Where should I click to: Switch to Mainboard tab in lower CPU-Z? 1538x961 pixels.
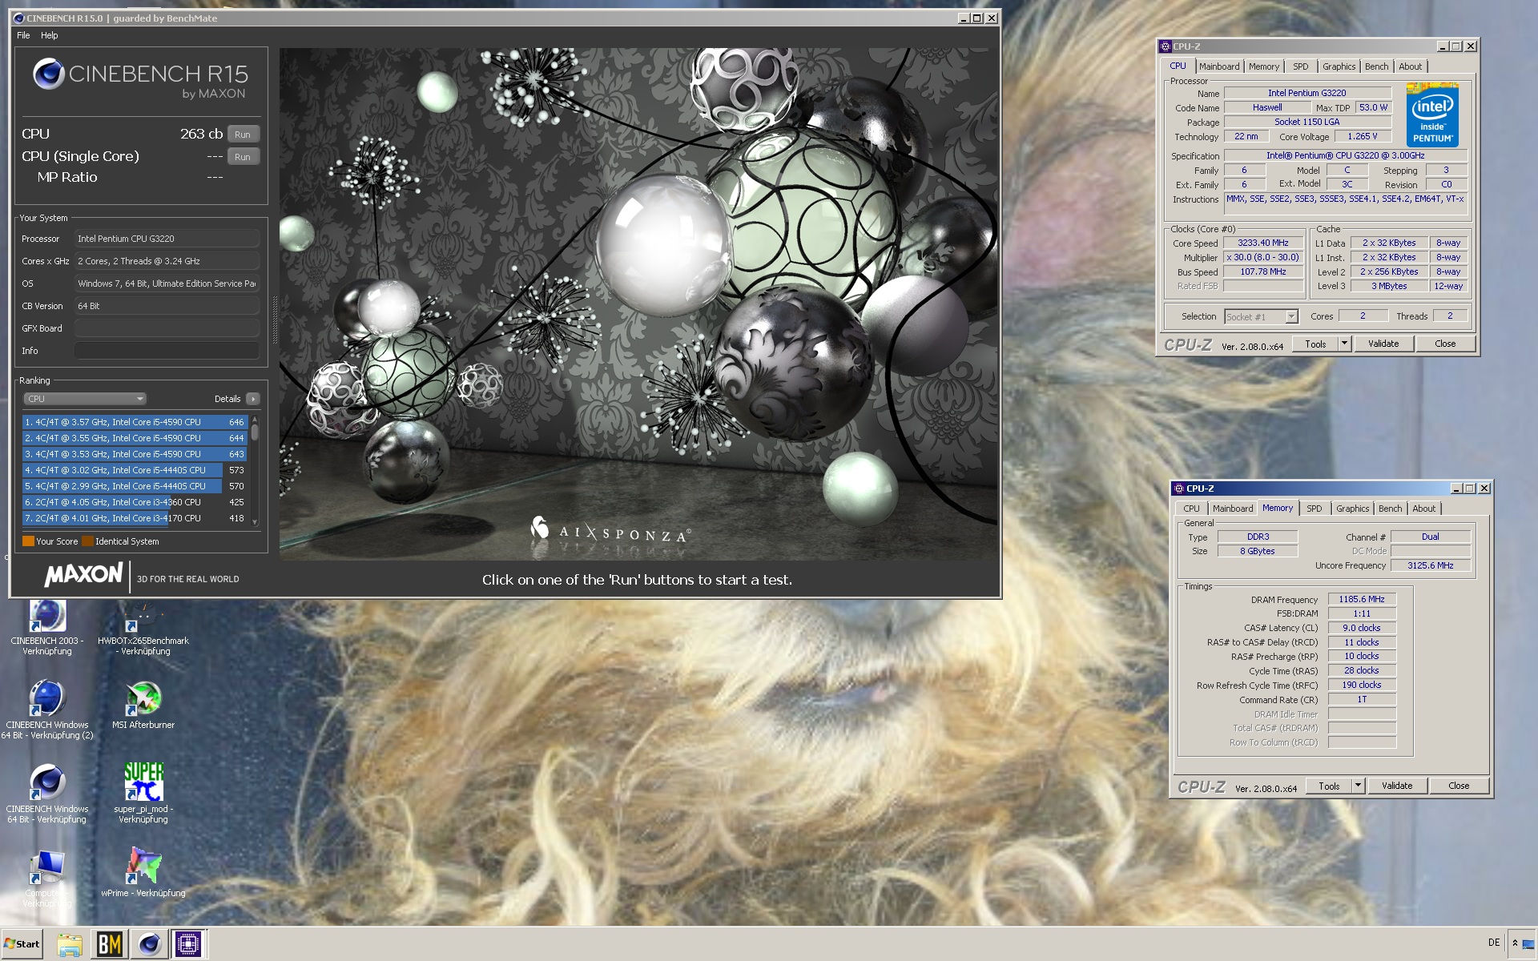(x=1233, y=509)
